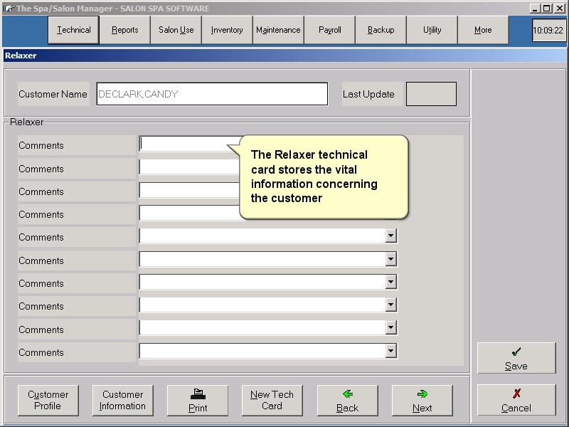This screenshot has height=427, width=569.
Task: Click the Backup menu button
Action: 381,30
